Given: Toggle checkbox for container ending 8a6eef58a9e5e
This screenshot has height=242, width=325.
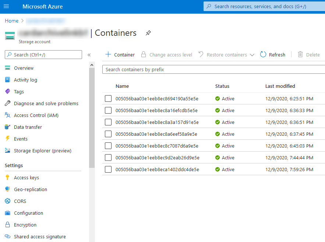Looking at the screenshot, I should (x=108, y=134).
